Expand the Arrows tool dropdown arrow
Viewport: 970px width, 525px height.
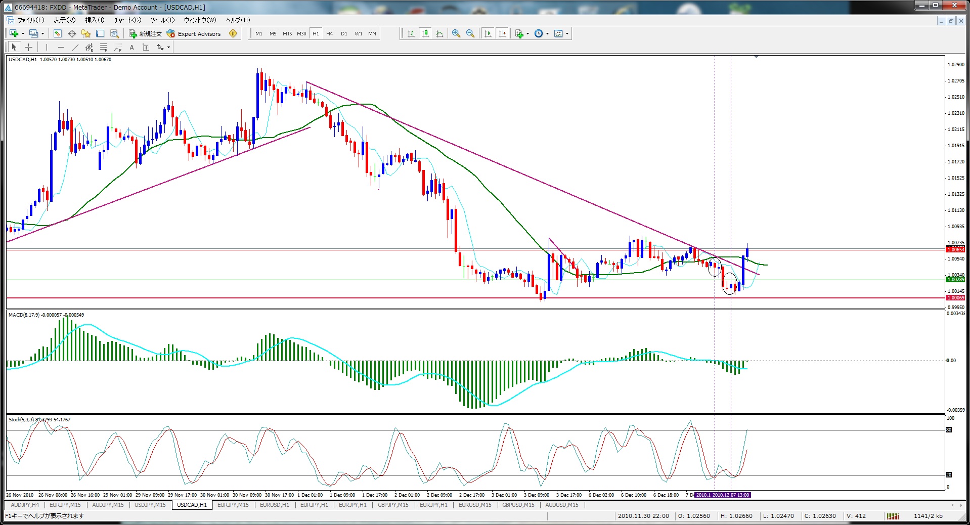(x=168, y=48)
